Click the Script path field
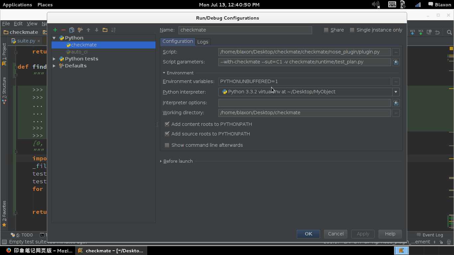Viewport: 454px width, 255px height. point(304,52)
